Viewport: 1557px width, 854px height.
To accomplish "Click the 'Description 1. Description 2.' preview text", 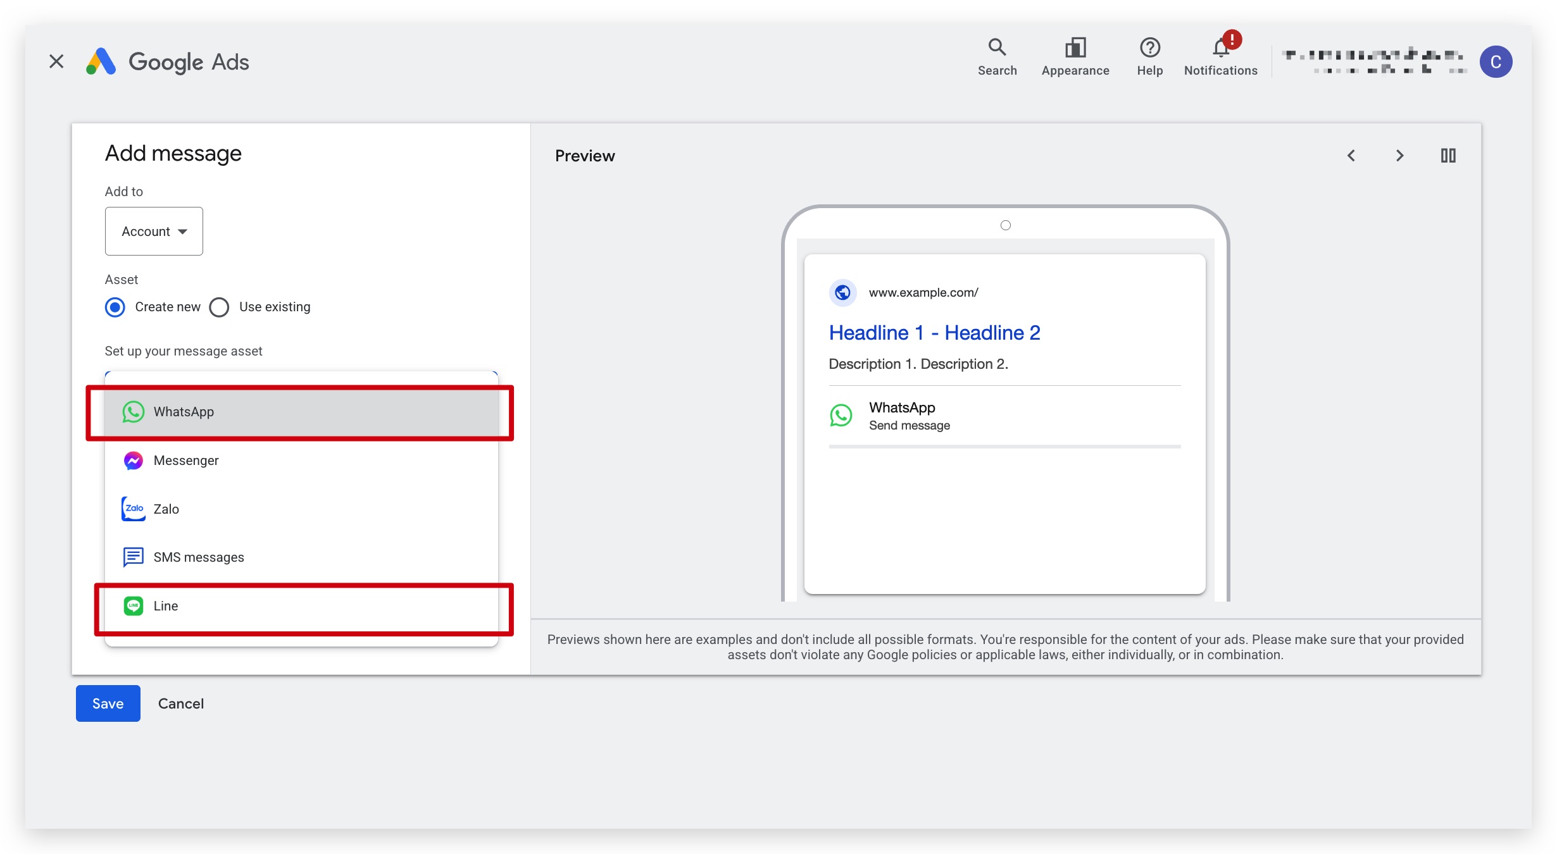I will (x=918, y=364).
